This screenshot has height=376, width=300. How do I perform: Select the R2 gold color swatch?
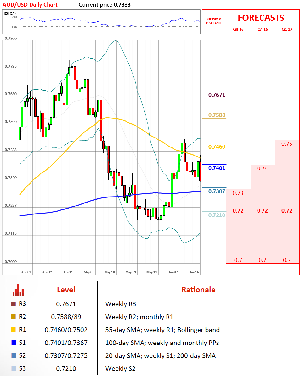click(x=14, y=317)
